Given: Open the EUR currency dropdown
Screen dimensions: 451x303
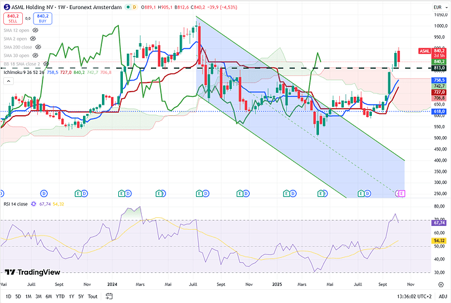Looking at the screenshot, I should (438, 6).
